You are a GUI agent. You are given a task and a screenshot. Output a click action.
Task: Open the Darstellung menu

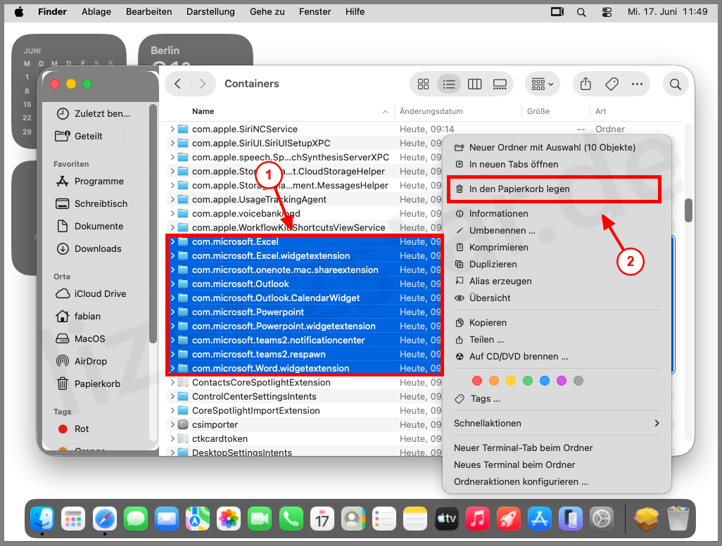(210, 12)
